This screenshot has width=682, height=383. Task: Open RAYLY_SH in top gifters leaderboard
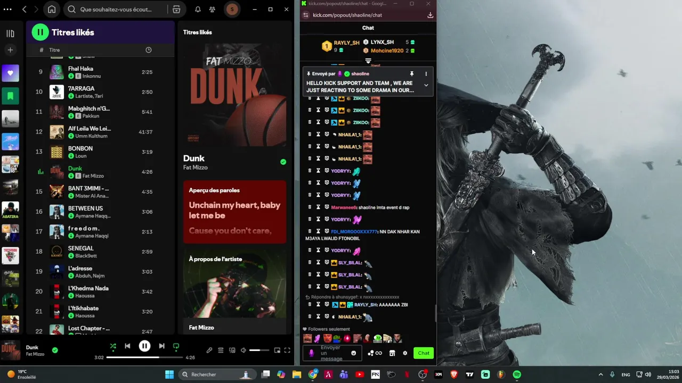(346, 43)
